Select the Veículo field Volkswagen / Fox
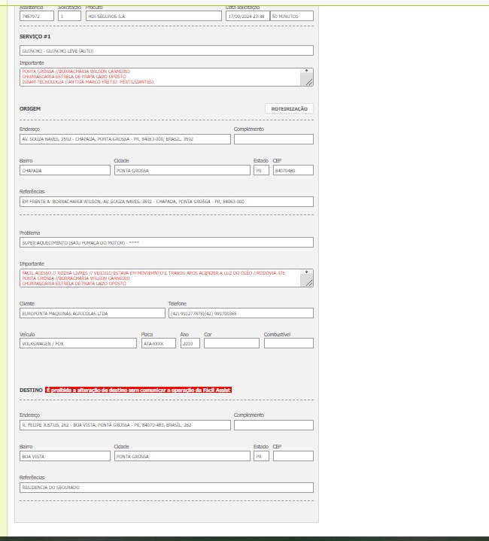The image size is (489, 541). click(x=78, y=343)
